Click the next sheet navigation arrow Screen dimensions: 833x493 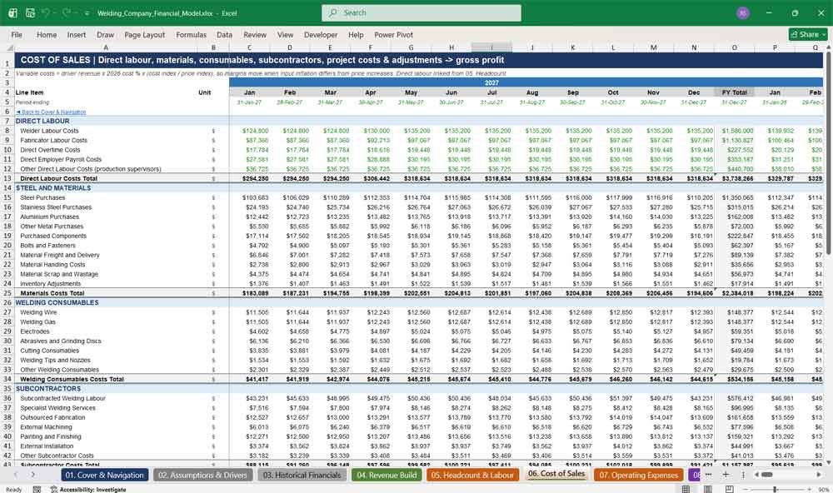(33, 475)
